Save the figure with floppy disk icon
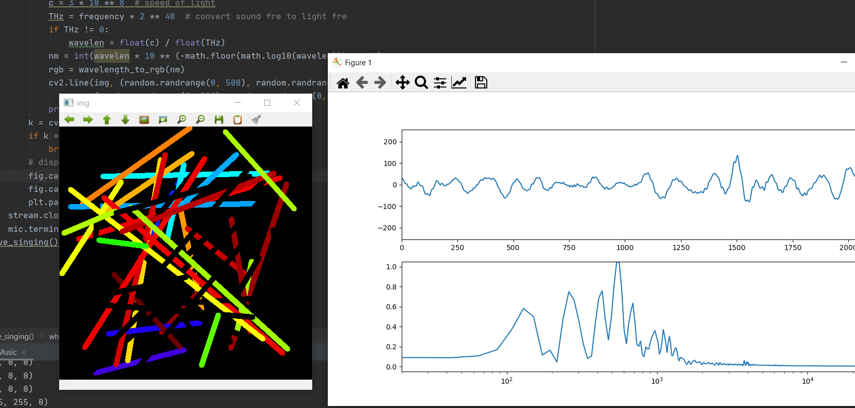 click(x=481, y=83)
